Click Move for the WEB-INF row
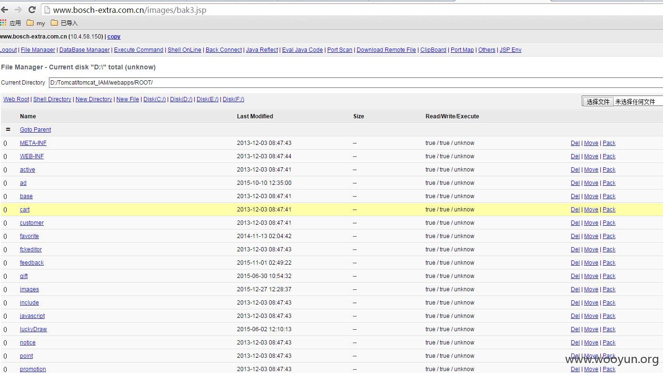This screenshot has height=373, width=663. (x=591, y=156)
